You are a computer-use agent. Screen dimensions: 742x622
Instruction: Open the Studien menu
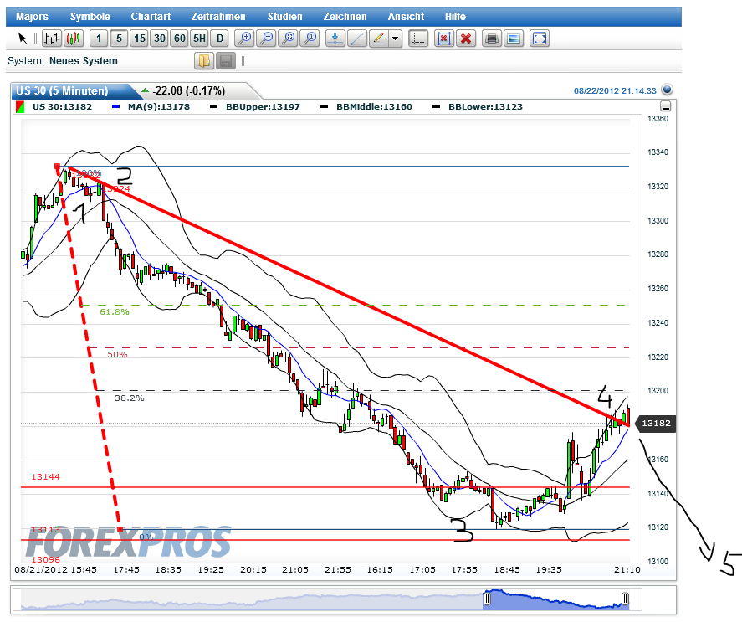[x=284, y=16]
